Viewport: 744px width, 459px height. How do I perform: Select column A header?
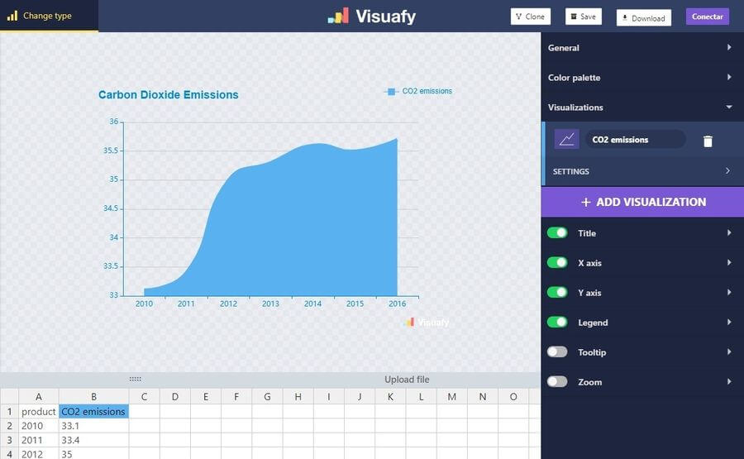click(38, 397)
